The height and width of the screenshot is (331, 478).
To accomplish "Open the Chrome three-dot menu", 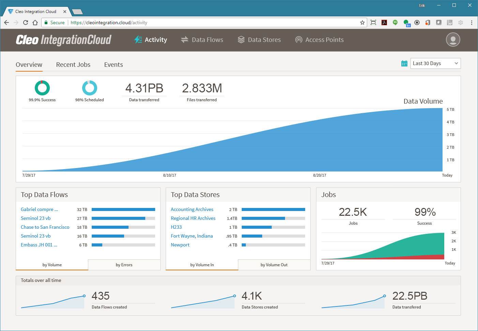I will 472,22.
